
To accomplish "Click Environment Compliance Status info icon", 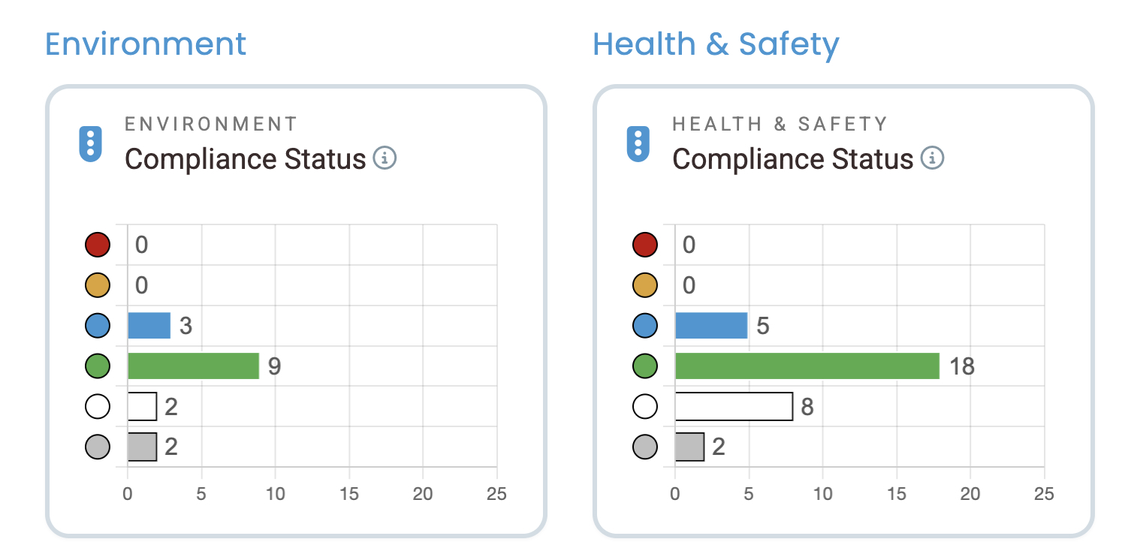I will click(385, 158).
